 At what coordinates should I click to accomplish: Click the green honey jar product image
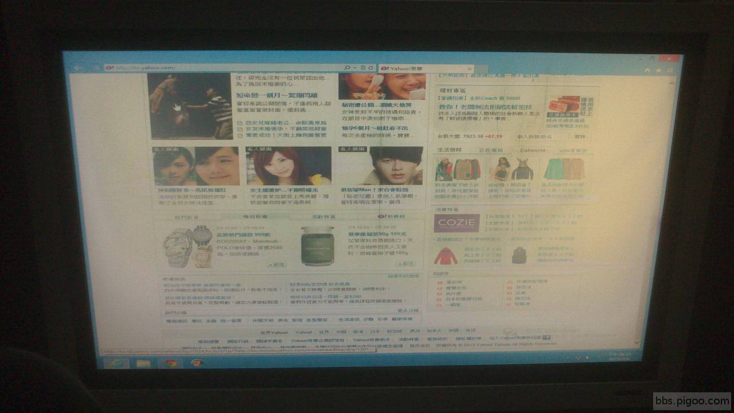(x=319, y=245)
